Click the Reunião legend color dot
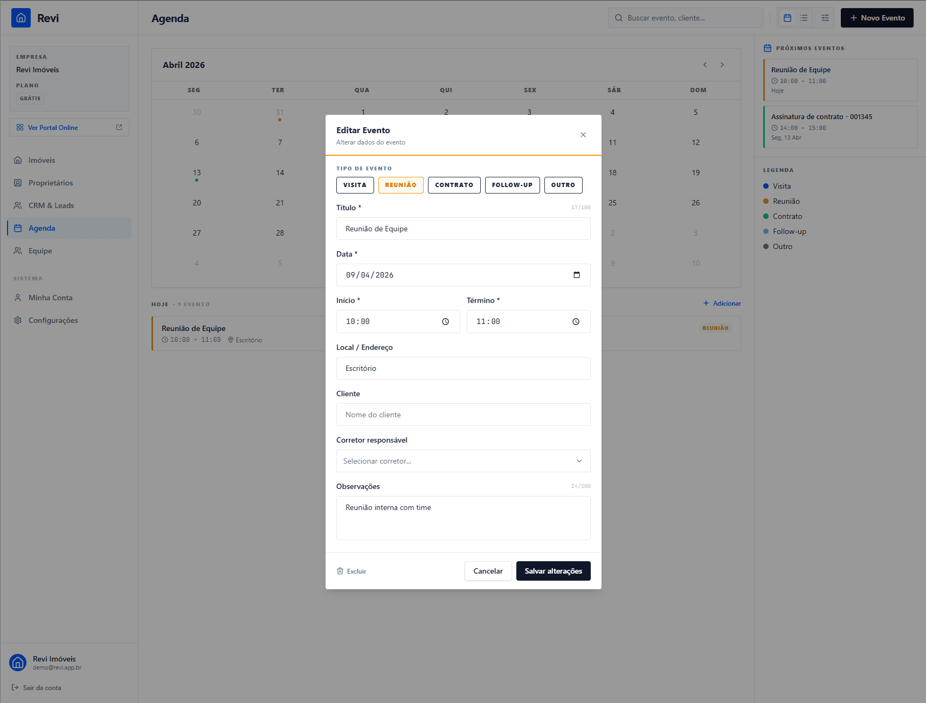This screenshot has height=703, width=926. tap(766, 201)
